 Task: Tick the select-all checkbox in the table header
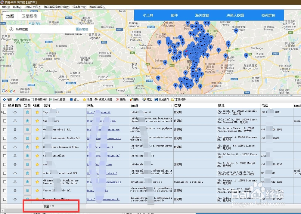[5, 106]
